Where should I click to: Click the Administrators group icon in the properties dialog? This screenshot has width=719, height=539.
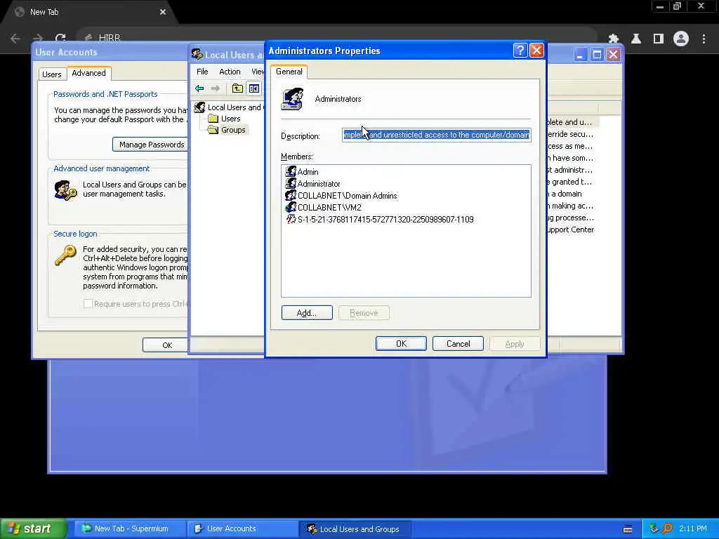click(293, 99)
